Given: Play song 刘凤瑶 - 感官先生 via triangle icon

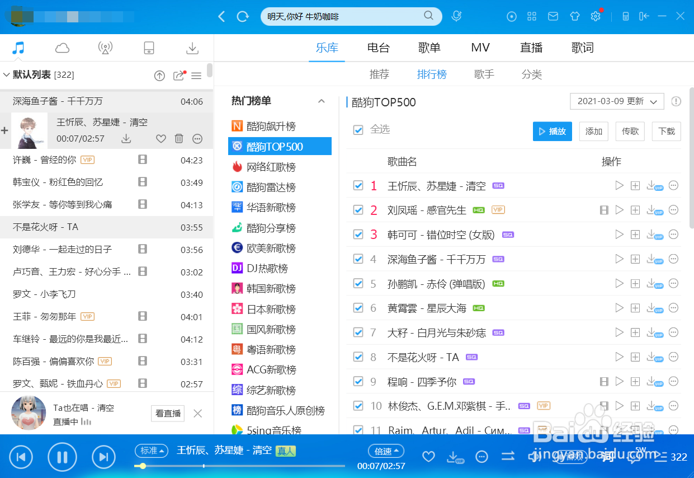Looking at the screenshot, I should [x=619, y=210].
